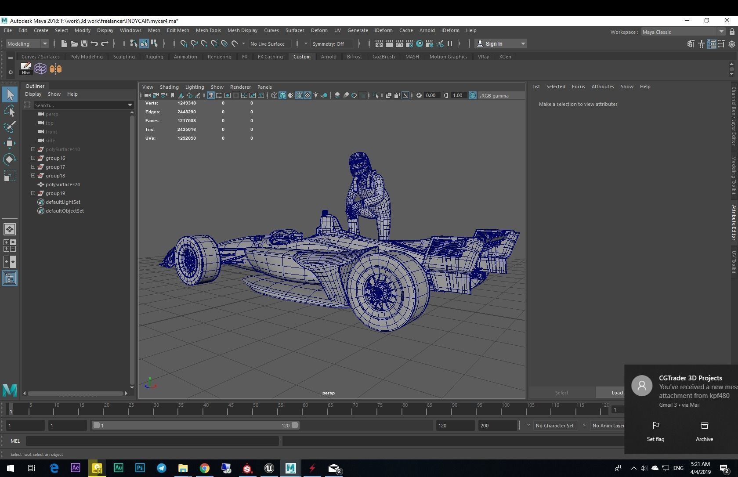
Task: Activate the Rotate tool
Action: tap(10, 159)
